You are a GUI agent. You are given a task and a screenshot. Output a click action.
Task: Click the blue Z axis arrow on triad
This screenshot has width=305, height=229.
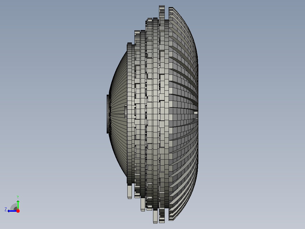[12, 211]
